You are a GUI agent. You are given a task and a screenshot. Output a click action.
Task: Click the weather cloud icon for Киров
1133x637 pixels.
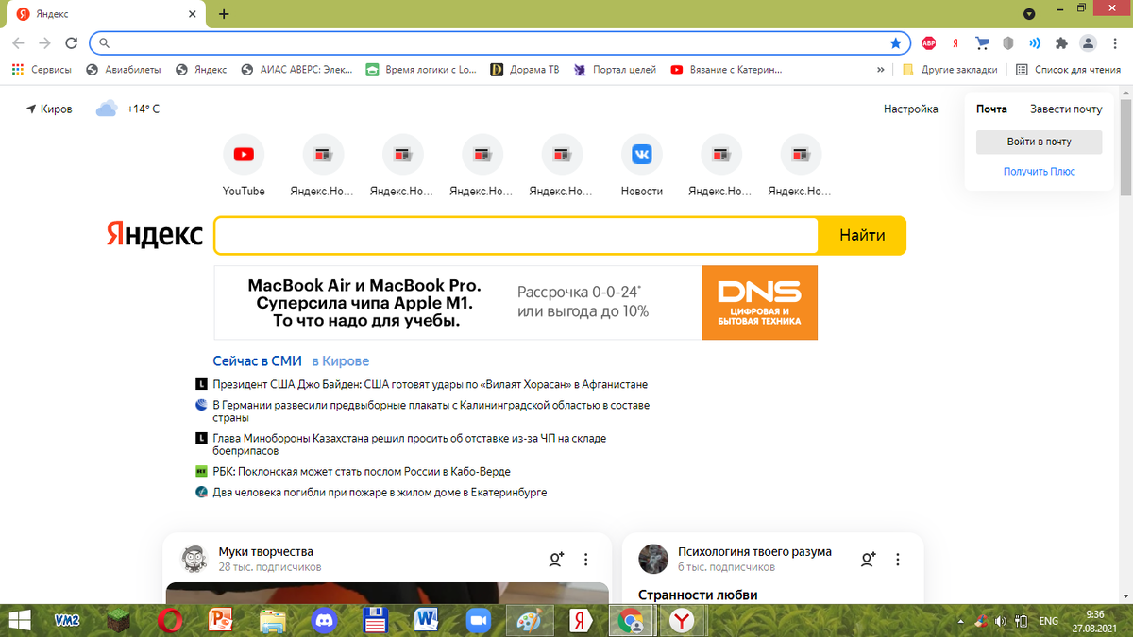coord(104,108)
